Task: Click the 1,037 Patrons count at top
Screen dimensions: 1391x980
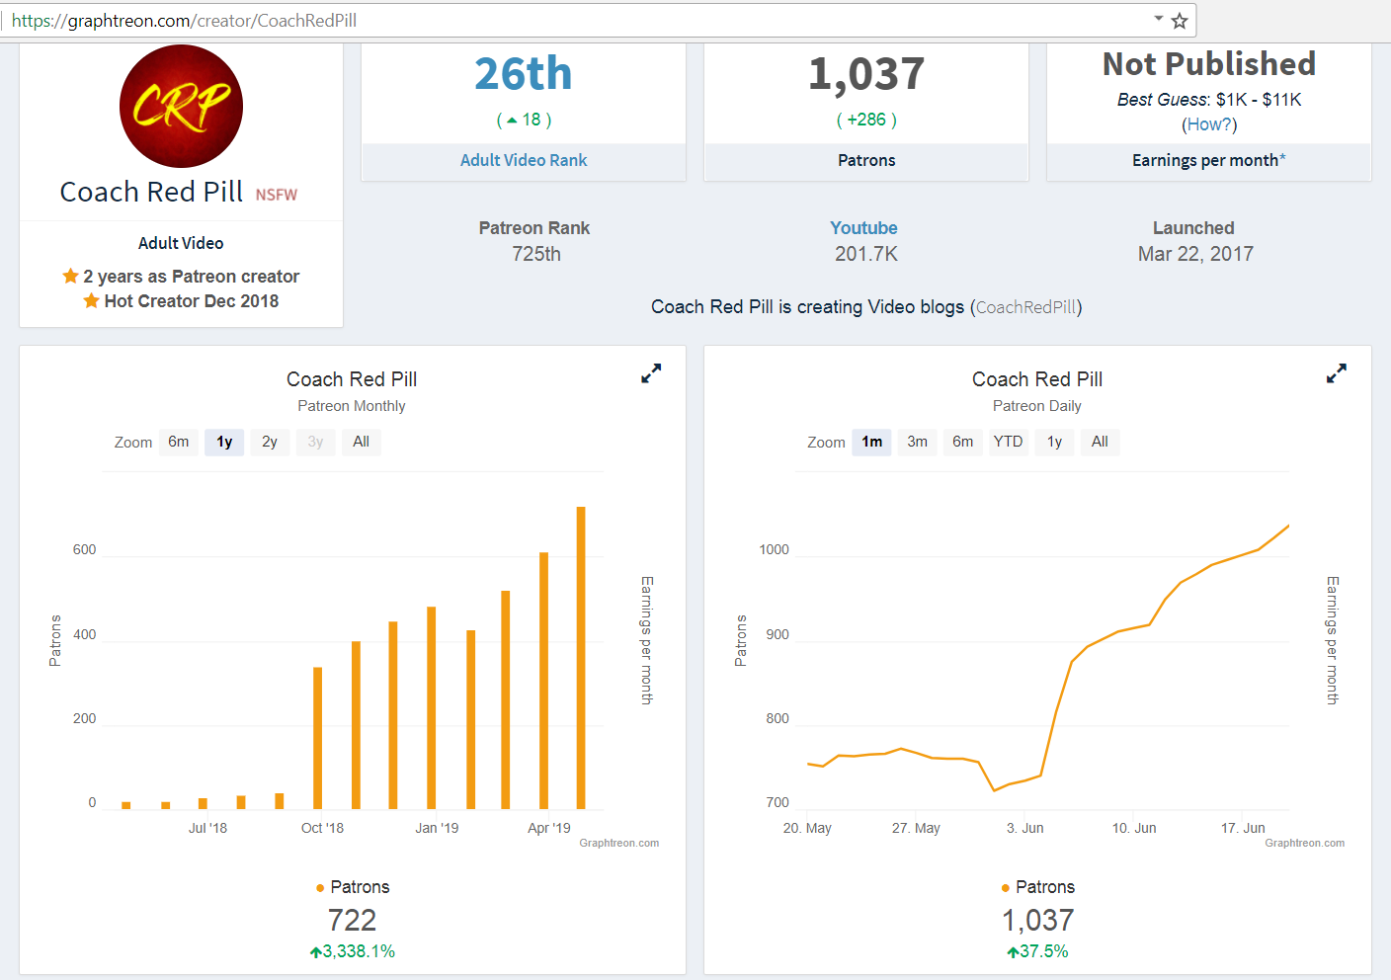Action: point(866,74)
